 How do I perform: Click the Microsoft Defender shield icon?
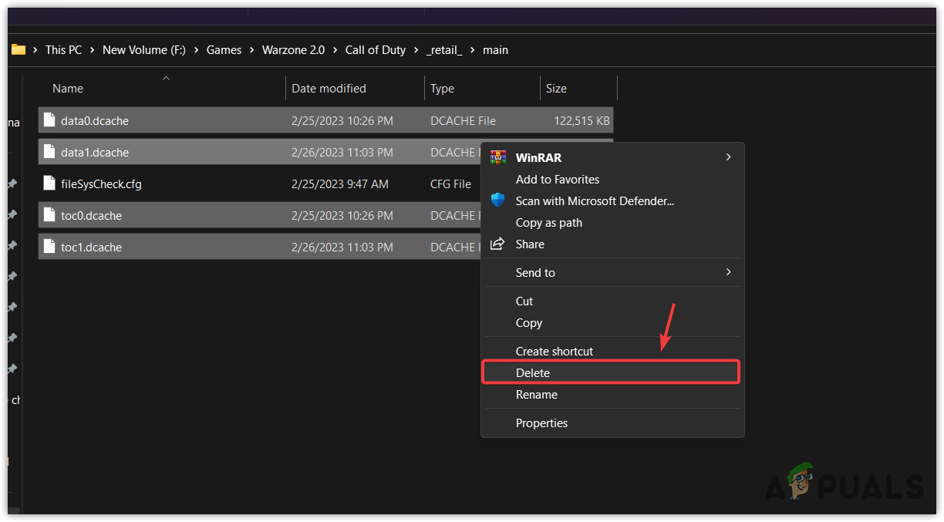point(497,200)
